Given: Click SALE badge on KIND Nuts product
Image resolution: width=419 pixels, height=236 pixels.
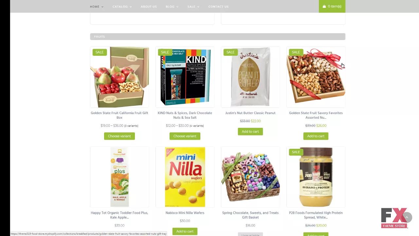Looking at the screenshot, I should point(165,52).
